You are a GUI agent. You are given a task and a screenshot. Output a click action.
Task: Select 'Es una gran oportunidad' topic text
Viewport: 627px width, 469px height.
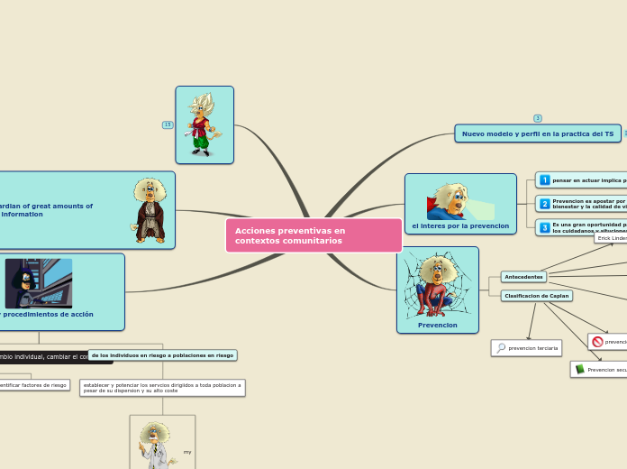[x=589, y=228]
